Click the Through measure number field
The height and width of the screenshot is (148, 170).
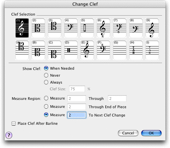tap(117, 98)
